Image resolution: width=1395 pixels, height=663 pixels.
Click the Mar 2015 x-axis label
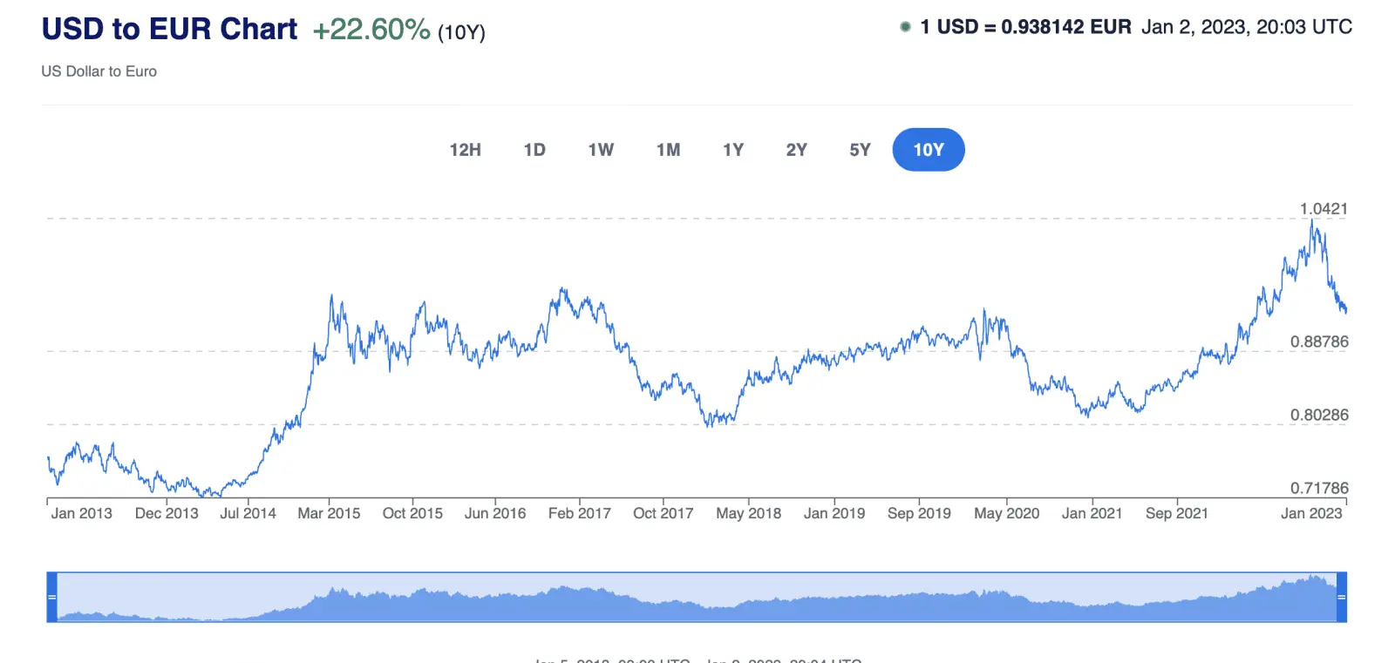point(329,513)
